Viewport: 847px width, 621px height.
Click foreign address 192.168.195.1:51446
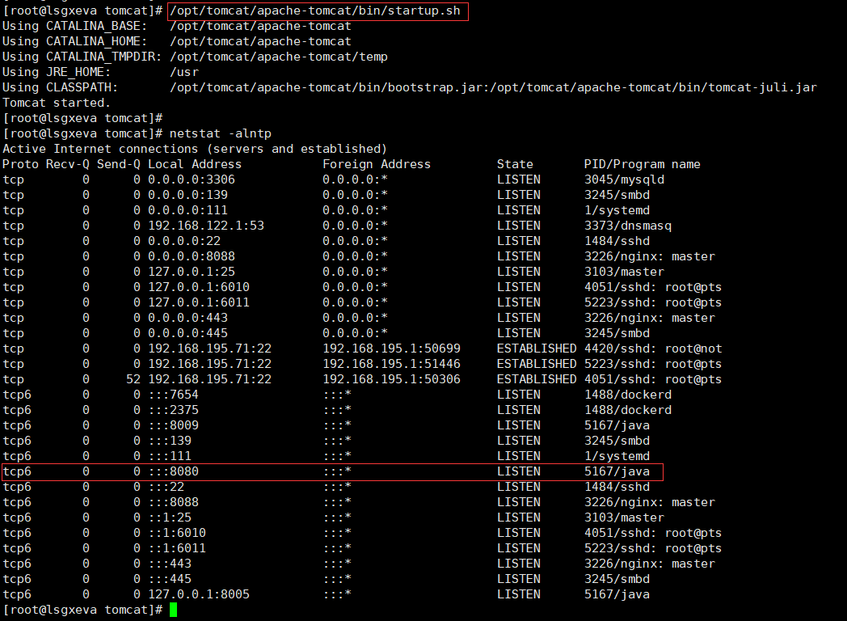coord(392,364)
